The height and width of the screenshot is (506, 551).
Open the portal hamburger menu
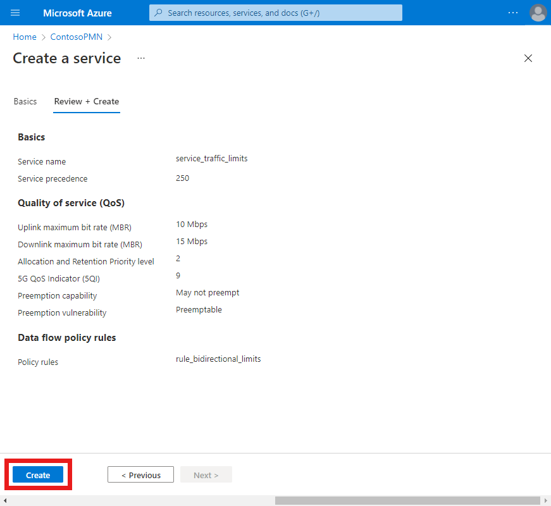(x=15, y=13)
